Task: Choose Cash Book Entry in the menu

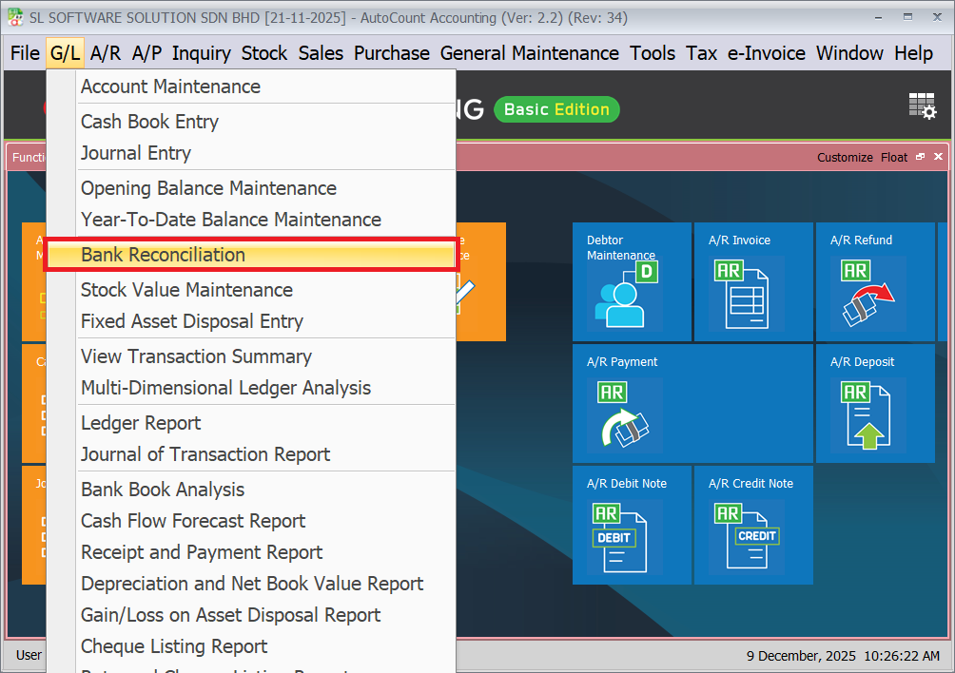Action: point(149,122)
